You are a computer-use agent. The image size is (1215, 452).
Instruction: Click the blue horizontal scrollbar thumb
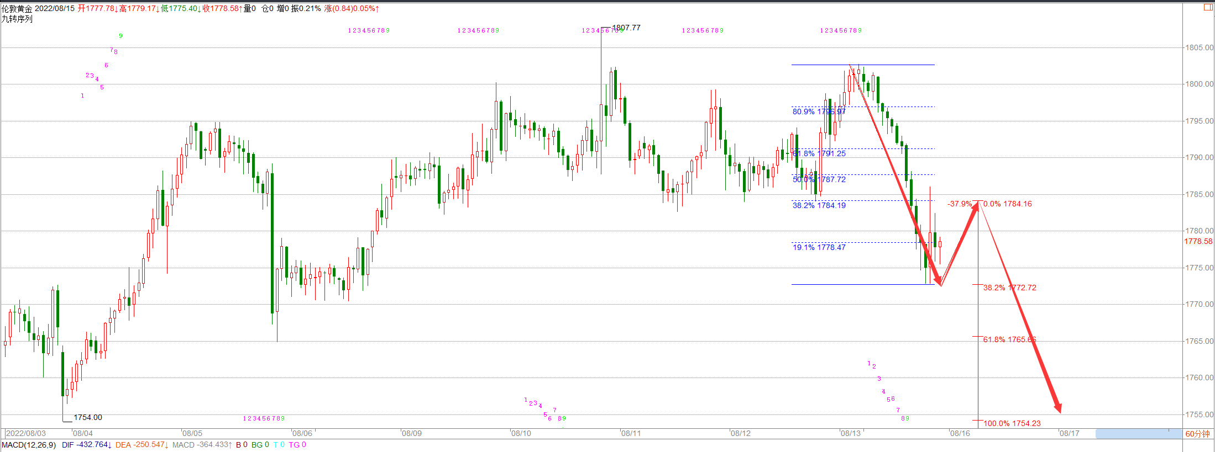[1138, 434]
